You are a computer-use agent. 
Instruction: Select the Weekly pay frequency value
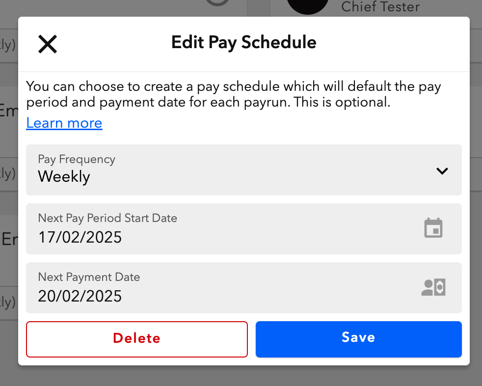[64, 176]
